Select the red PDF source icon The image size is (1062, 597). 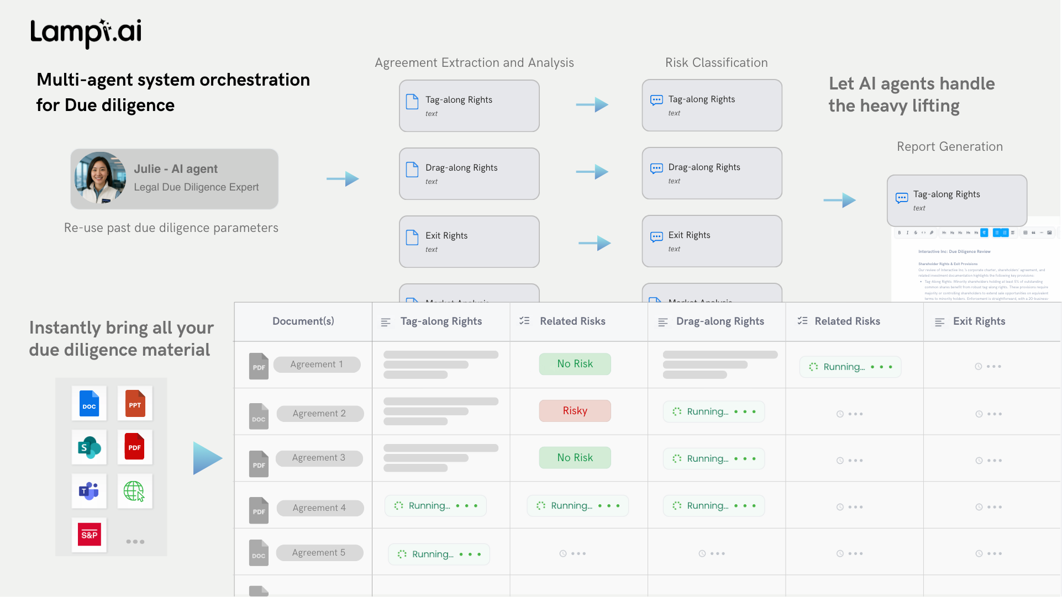coord(135,447)
